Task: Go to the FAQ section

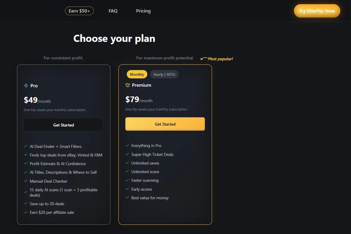Action: 113,11
